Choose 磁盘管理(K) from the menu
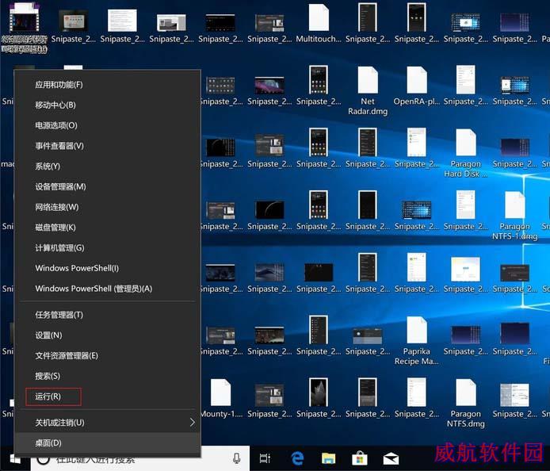The width and height of the screenshot is (550, 471). [x=55, y=228]
